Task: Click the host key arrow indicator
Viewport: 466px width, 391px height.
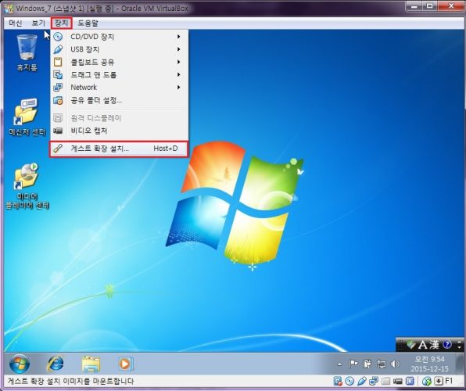Action: click(439, 381)
